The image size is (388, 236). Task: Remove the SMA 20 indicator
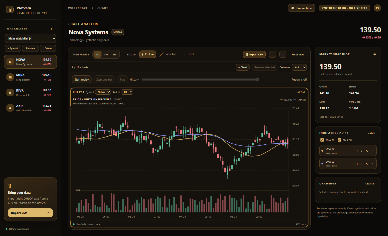(x=372, y=151)
